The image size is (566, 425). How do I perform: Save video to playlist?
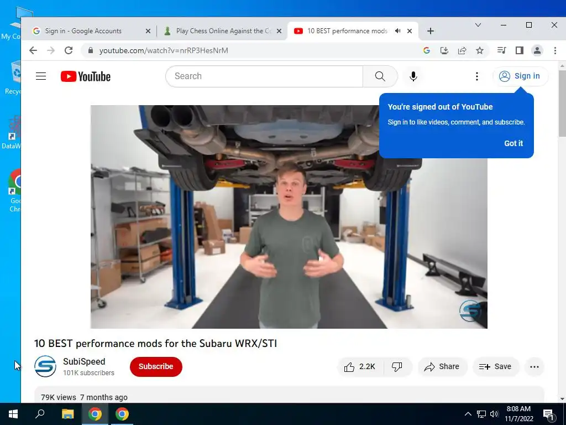click(496, 367)
